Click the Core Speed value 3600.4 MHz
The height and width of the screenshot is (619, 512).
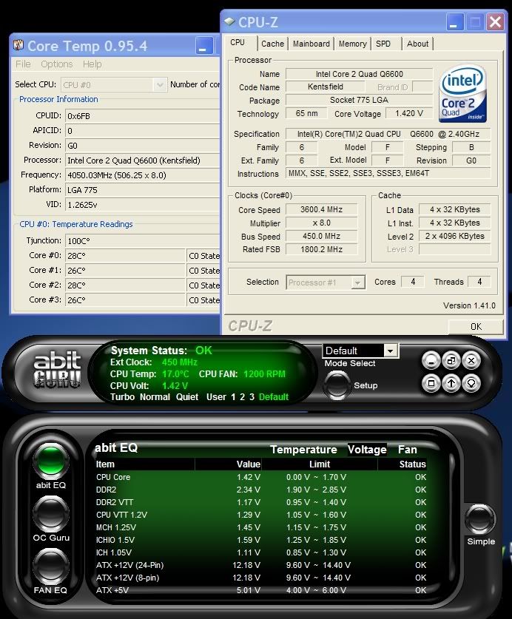pos(322,209)
